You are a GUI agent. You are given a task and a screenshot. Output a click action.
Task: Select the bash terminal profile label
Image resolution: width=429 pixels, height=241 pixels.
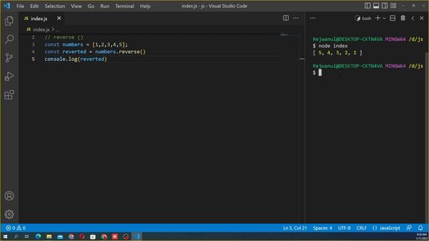(363, 18)
